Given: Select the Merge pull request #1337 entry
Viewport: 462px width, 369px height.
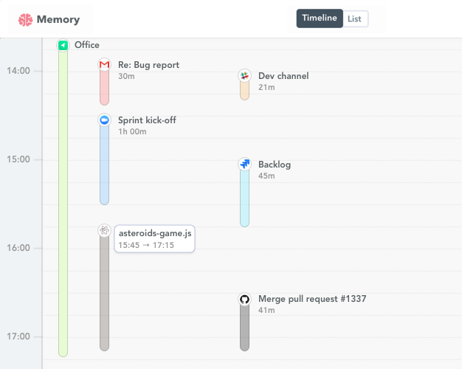Looking at the screenshot, I should (312, 299).
